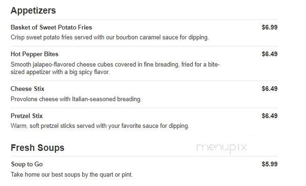The width and height of the screenshot is (306, 186).
Task: Click the Soup to Go $5.99 price
Action: [269, 164]
